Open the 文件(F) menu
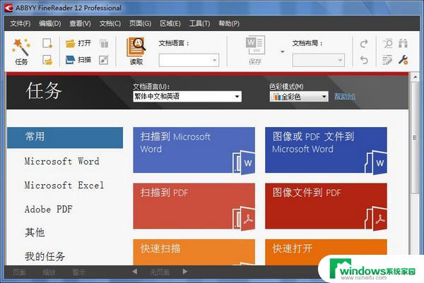 pyautogui.click(x=20, y=23)
